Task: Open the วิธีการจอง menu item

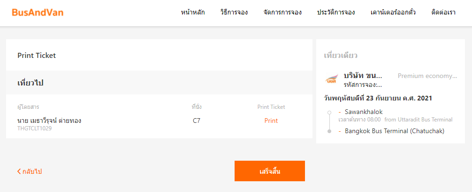Action: [x=234, y=13]
